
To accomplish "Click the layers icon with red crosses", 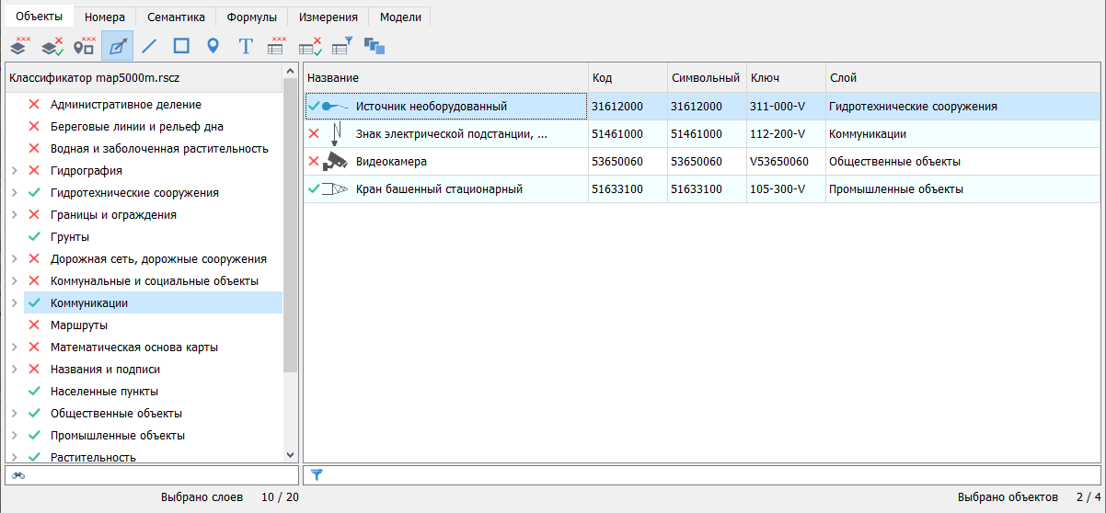I will click(19, 45).
